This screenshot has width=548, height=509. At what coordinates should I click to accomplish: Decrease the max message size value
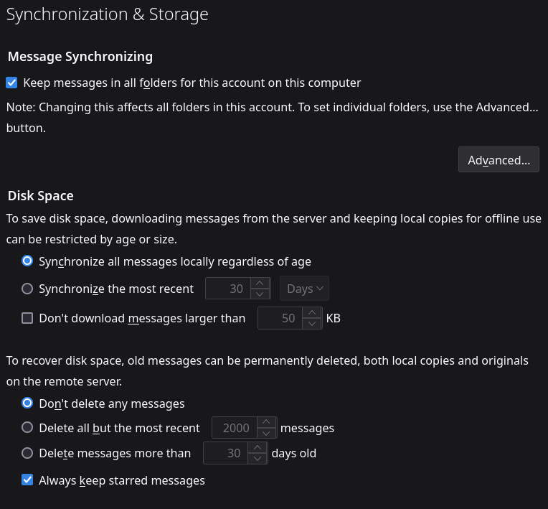pyautogui.click(x=311, y=324)
